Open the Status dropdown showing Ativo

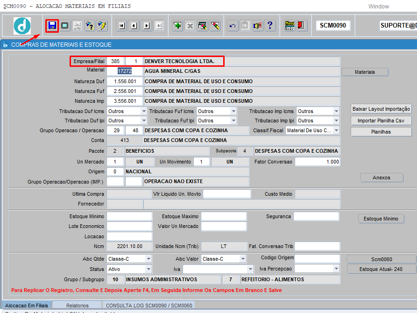point(148,269)
